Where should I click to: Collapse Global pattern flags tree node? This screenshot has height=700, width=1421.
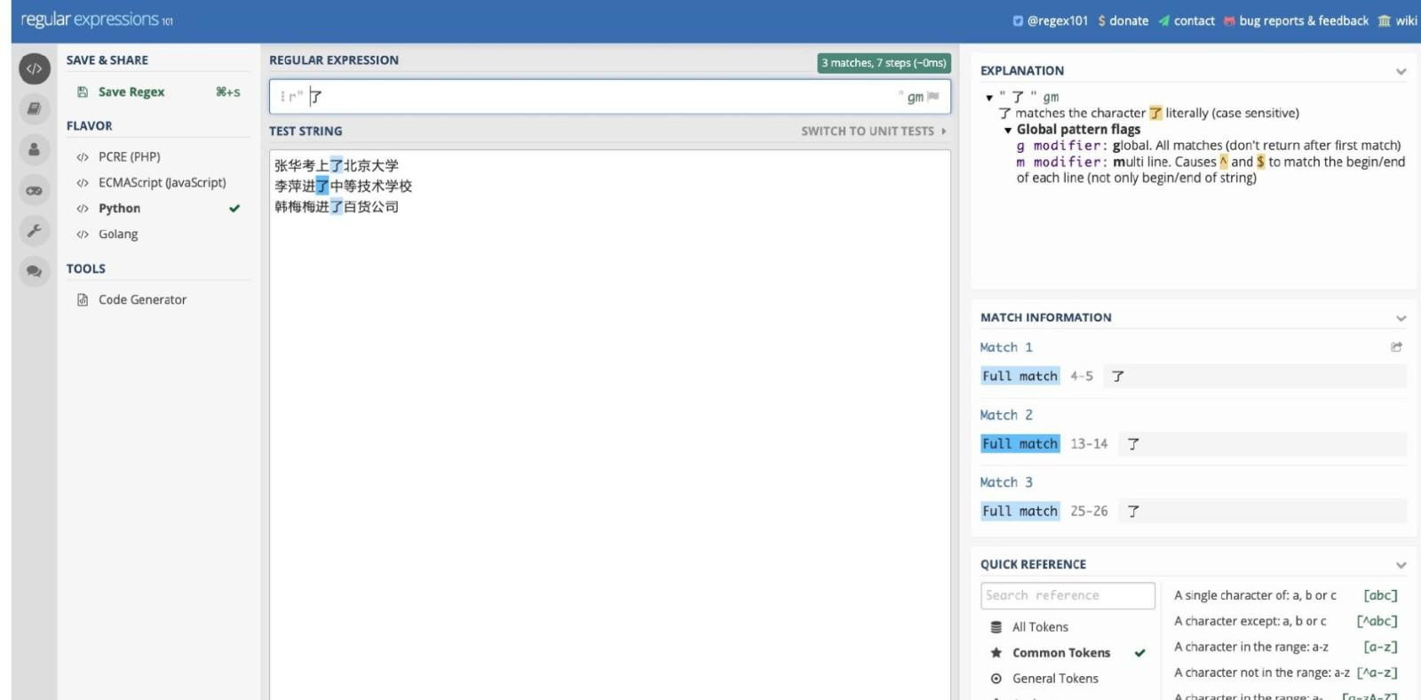pyautogui.click(x=1008, y=130)
